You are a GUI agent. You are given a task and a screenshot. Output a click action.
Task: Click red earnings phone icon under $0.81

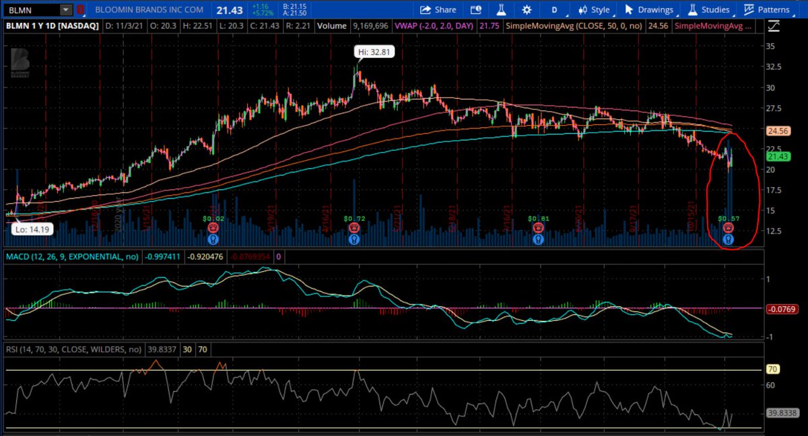[539, 228]
